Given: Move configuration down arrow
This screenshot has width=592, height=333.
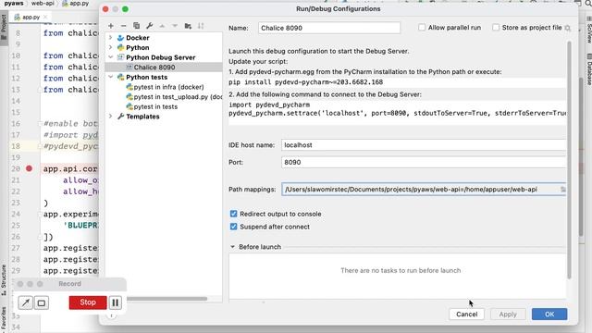Looking at the screenshot, I should point(175,26).
